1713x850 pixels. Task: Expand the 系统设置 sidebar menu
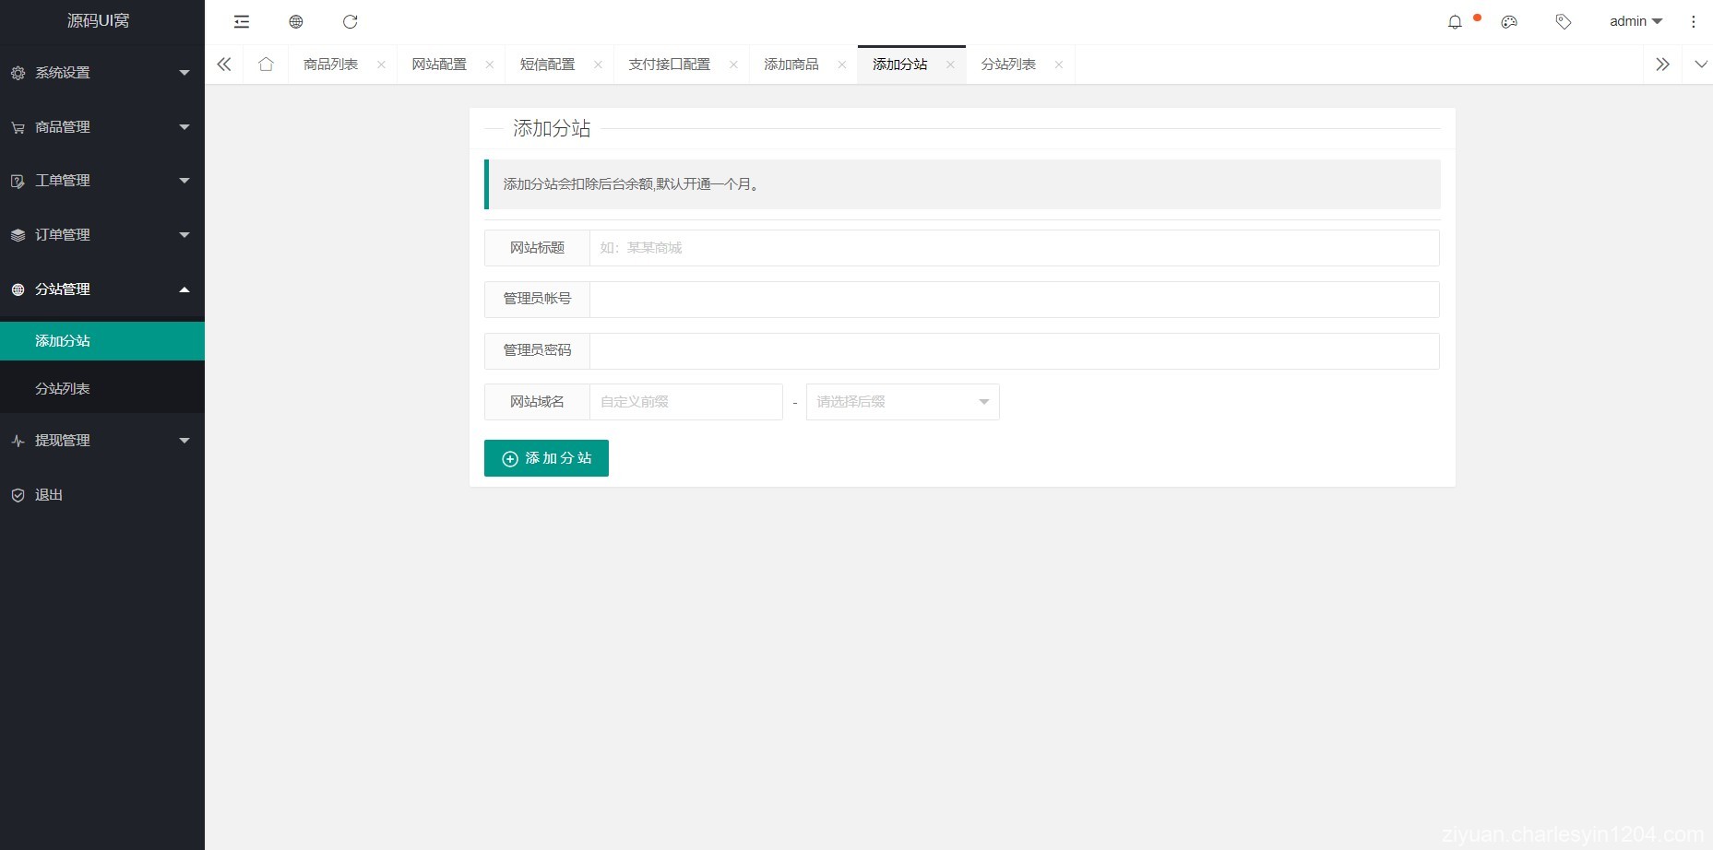tap(101, 73)
